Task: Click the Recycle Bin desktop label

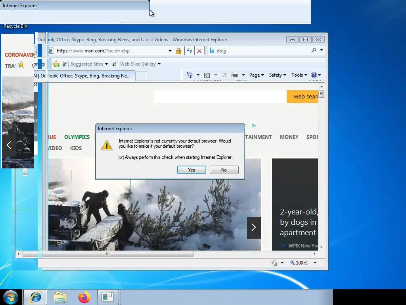Action: tap(15, 26)
